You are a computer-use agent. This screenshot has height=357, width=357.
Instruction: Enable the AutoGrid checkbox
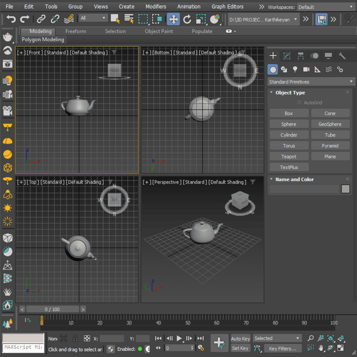[299, 102]
